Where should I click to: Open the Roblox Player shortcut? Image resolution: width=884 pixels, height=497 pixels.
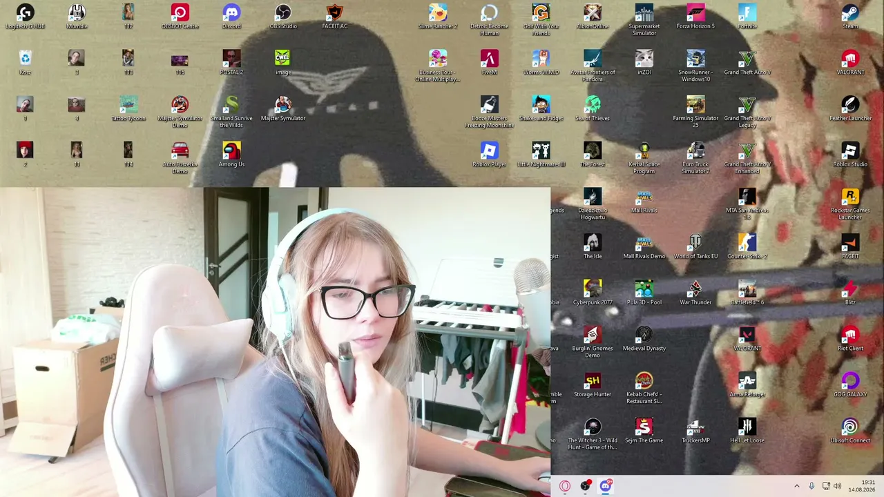[489, 155]
